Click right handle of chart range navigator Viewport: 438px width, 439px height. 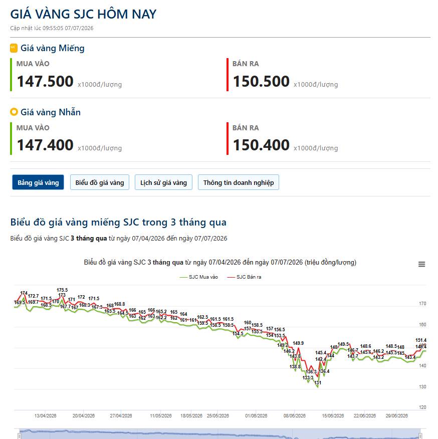point(420,436)
